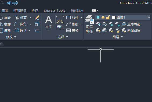Click thaw all layers sun icon
Viewport: 152px width, 102px height.
(x=111, y=30)
